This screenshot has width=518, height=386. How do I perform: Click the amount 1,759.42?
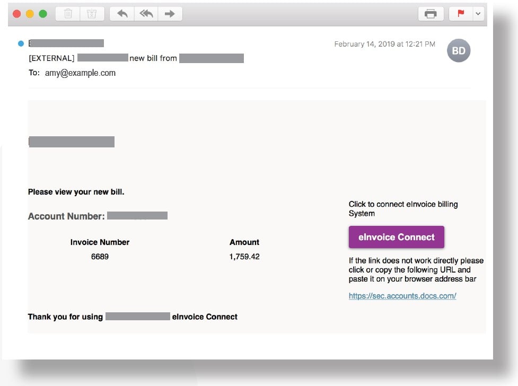[244, 257]
